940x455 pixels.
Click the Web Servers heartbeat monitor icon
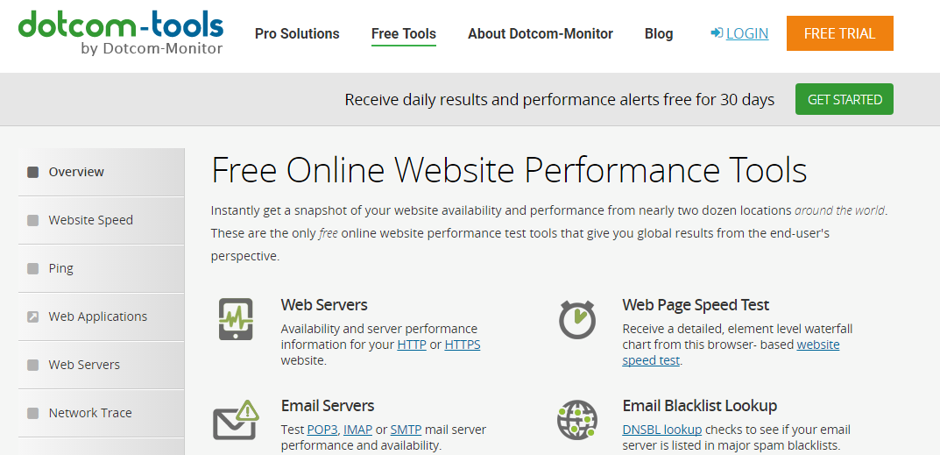click(236, 319)
